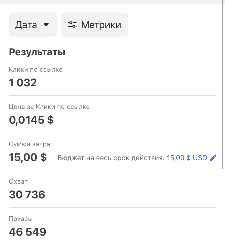
Task: Click the 15,00 $ USD budget link
Action: tap(187, 158)
